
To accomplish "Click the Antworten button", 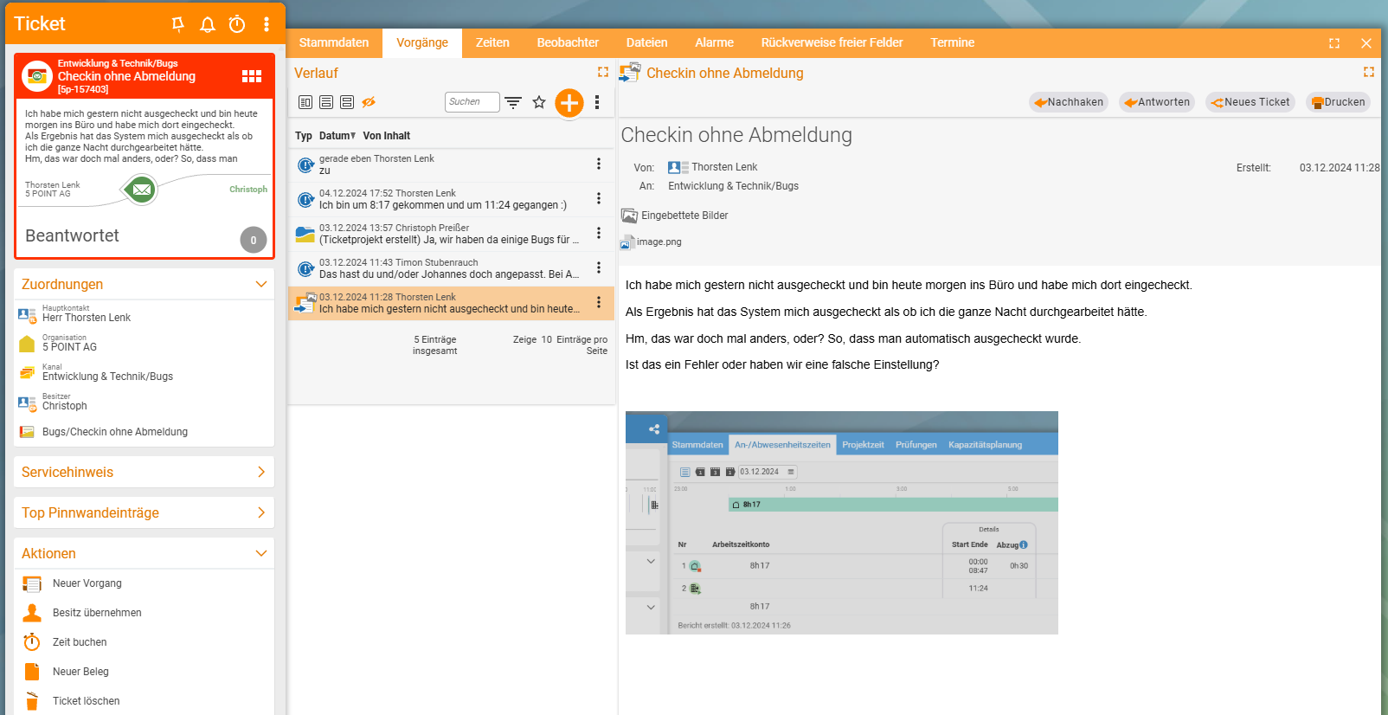I will 1157,102.
